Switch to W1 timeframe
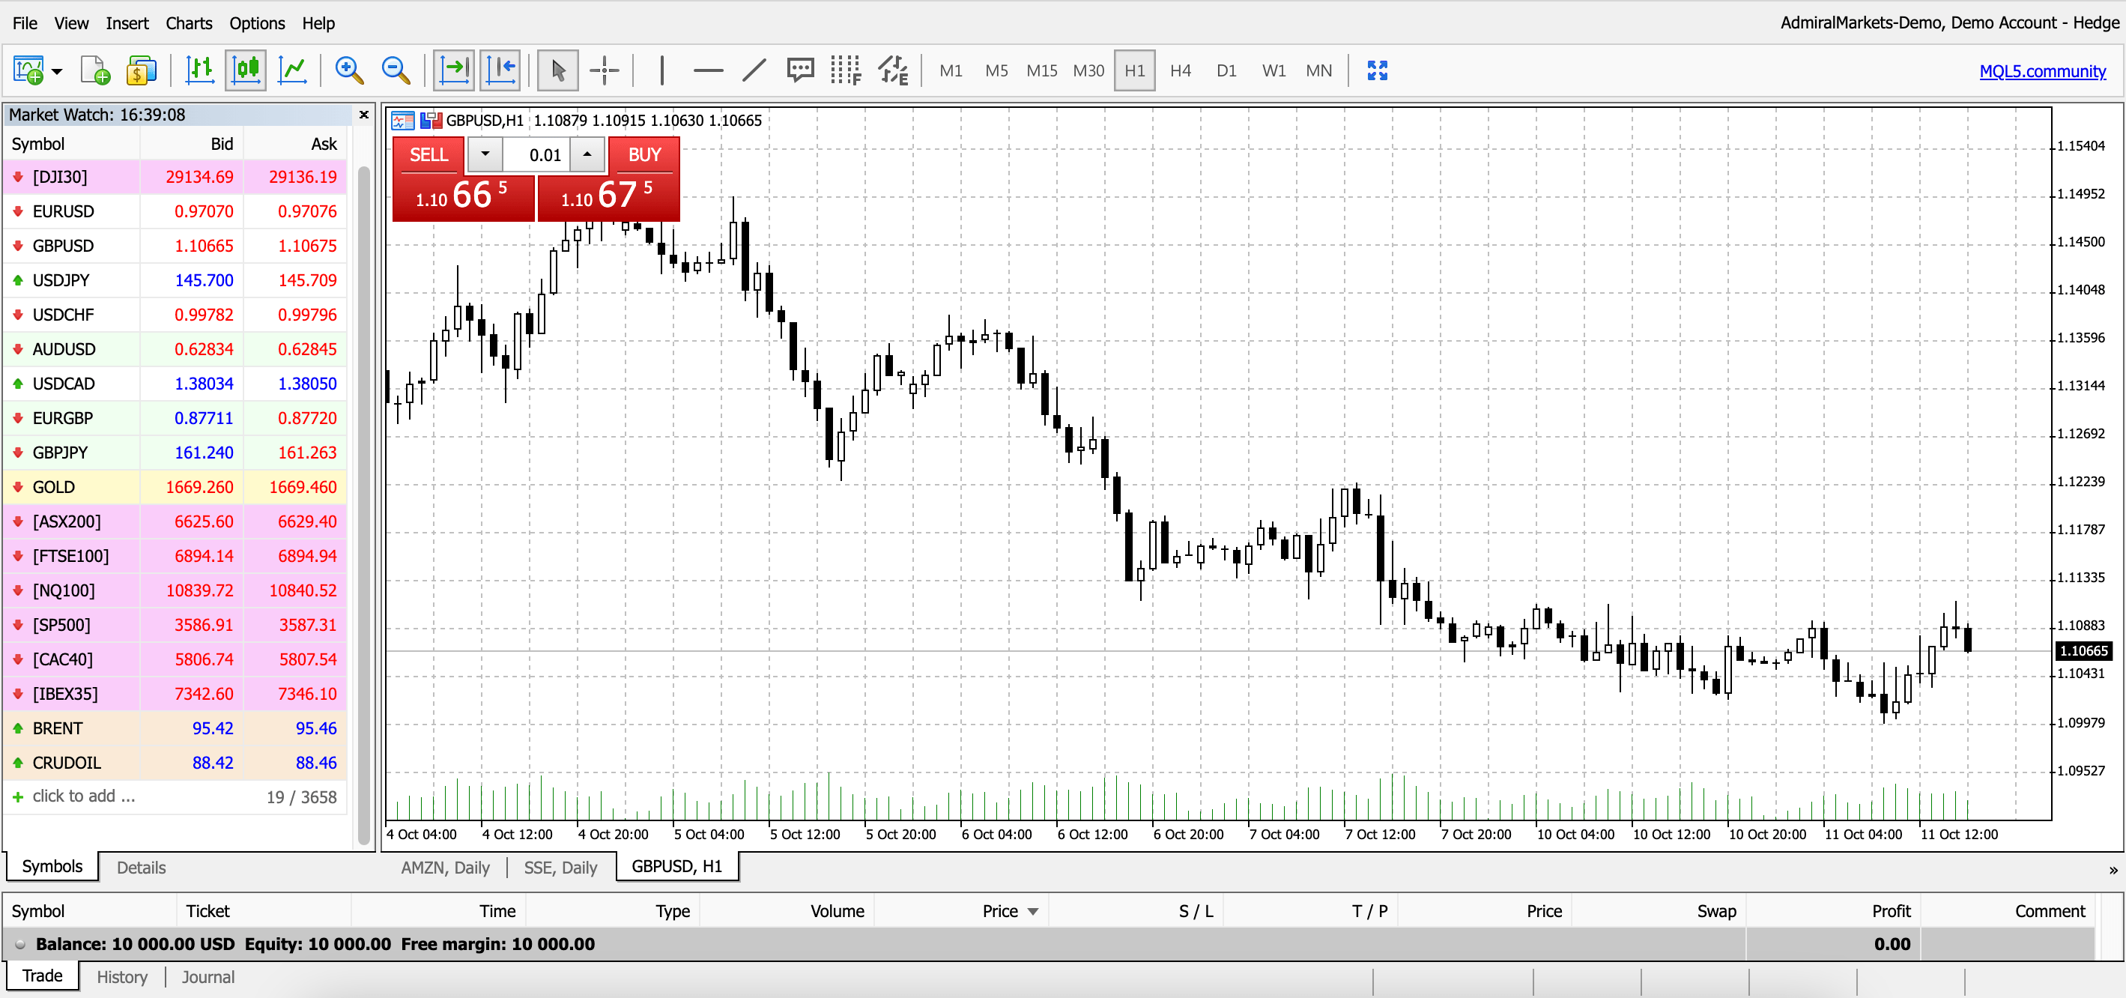2126x998 pixels. point(1274,71)
